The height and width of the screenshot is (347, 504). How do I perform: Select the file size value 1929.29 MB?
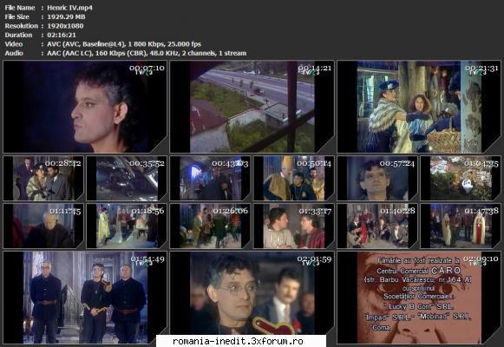tap(66, 16)
